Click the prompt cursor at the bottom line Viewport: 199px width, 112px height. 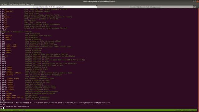coord(3,108)
